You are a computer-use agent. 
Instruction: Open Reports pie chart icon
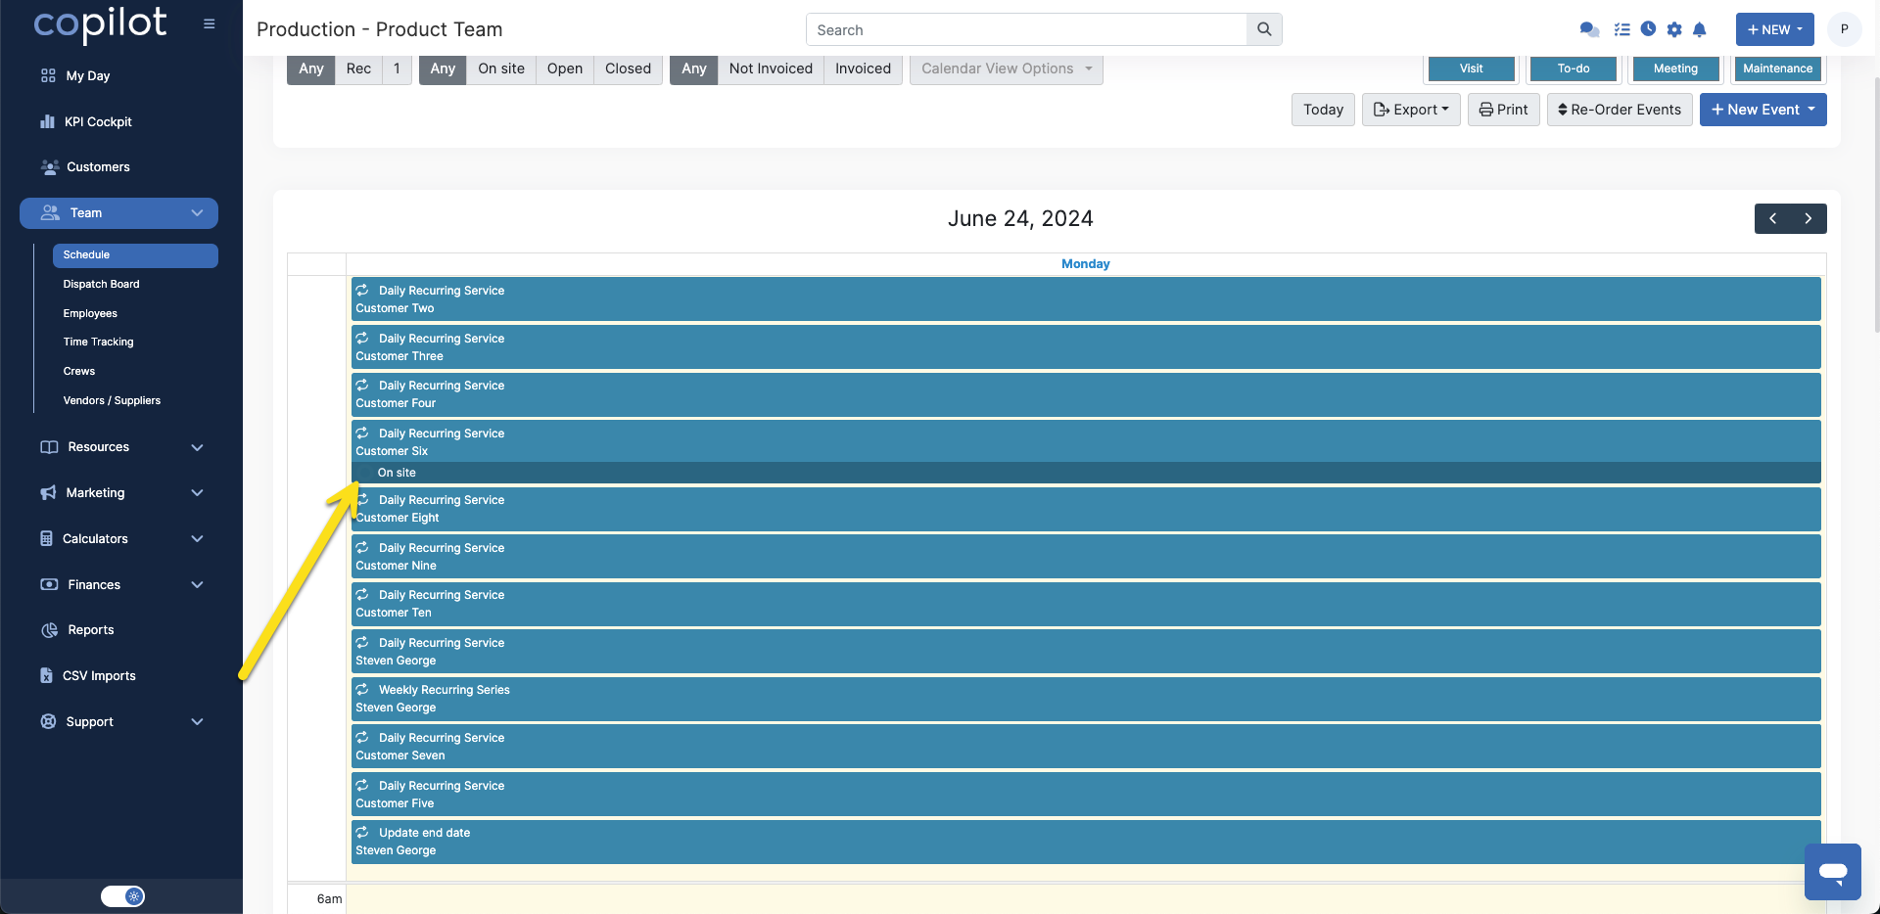(x=49, y=630)
